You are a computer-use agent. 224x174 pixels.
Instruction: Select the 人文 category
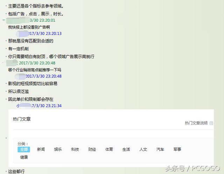pos(143,149)
